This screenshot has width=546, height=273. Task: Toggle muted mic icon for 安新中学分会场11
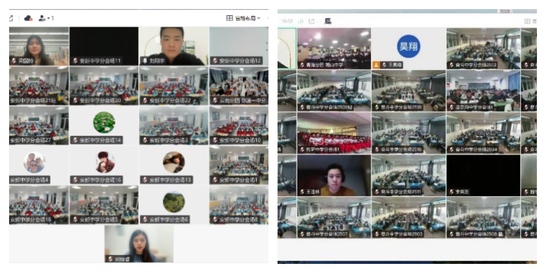(76, 61)
